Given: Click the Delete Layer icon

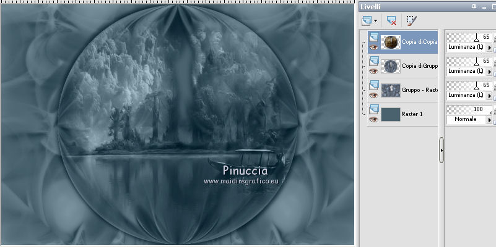Looking at the screenshot, I should click(x=392, y=21).
